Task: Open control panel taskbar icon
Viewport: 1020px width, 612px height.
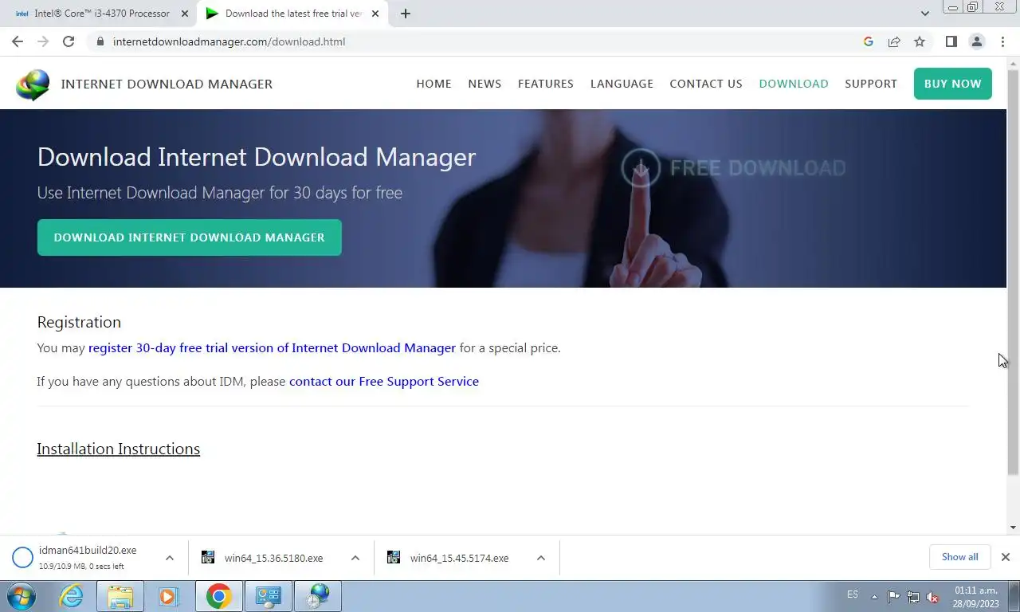Action: (268, 596)
